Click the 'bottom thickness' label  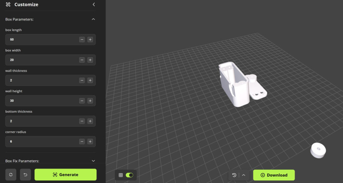[19, 111]
